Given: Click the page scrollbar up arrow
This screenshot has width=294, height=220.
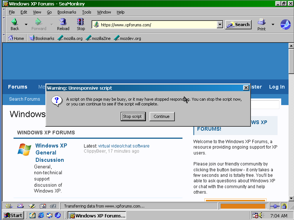Looking at the screenshot, I should click(291, 46).
